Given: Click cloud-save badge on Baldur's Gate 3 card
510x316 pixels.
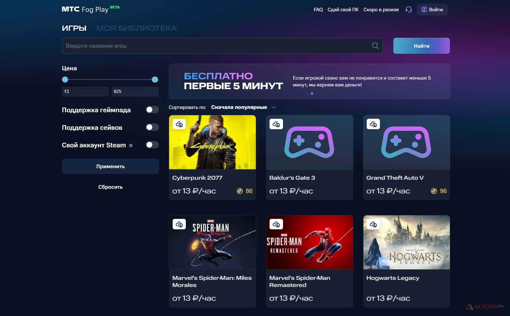Looking at the screenshot, I should pos(276,124).
